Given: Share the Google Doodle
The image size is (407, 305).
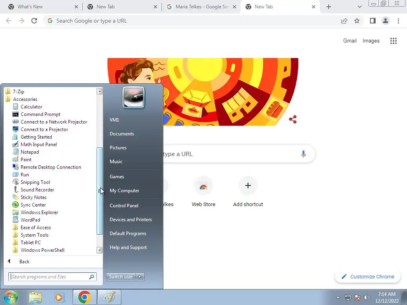Looking at the screenshot, I should [x=293, y=120].
